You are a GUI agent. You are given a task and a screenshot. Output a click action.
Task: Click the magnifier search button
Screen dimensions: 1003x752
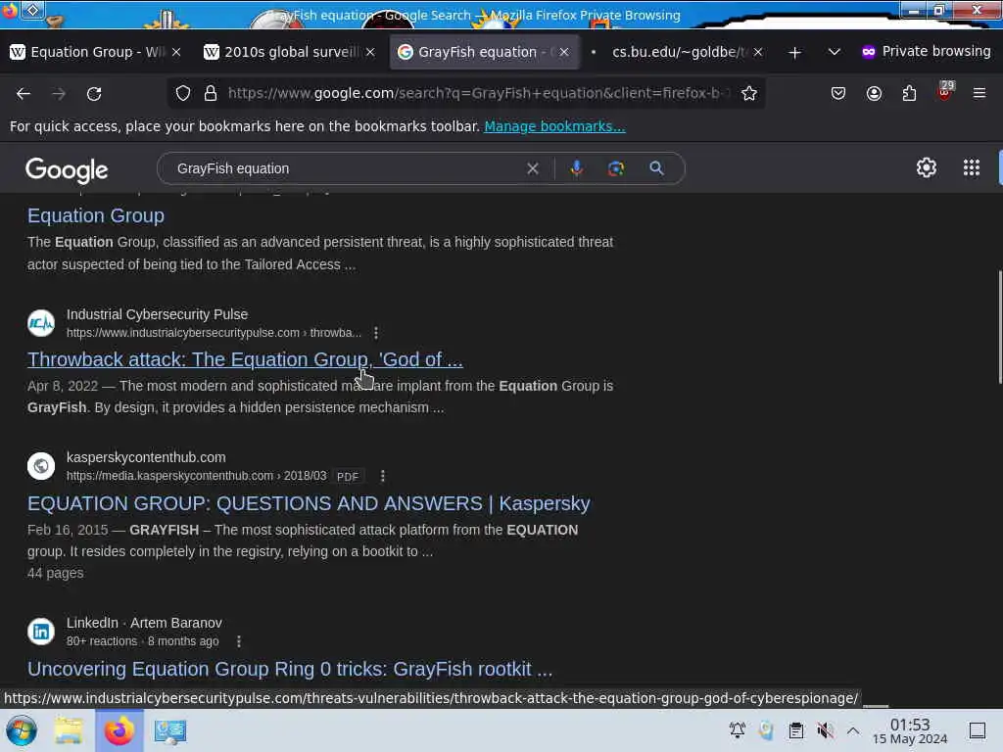(656, 168)
